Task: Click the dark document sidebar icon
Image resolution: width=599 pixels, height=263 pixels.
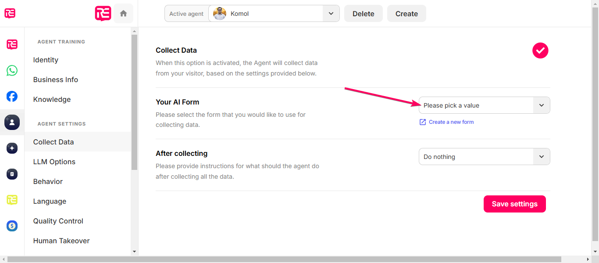Action: click(12, 174)
